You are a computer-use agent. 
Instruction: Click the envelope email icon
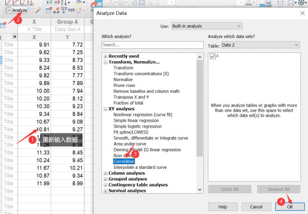click(x=291, y=3)
